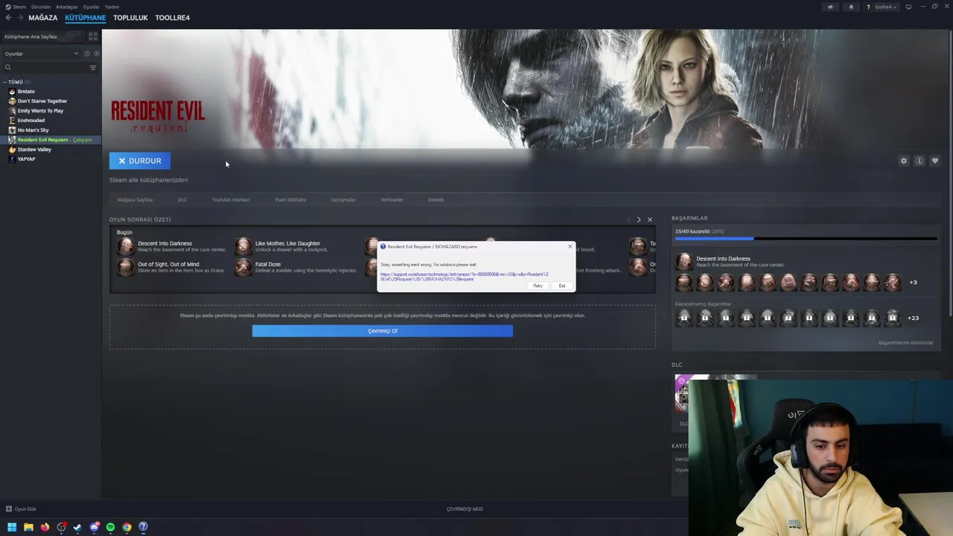Click Fatal Dose achievement icon

pyautogui.click(x=243, y=267)
